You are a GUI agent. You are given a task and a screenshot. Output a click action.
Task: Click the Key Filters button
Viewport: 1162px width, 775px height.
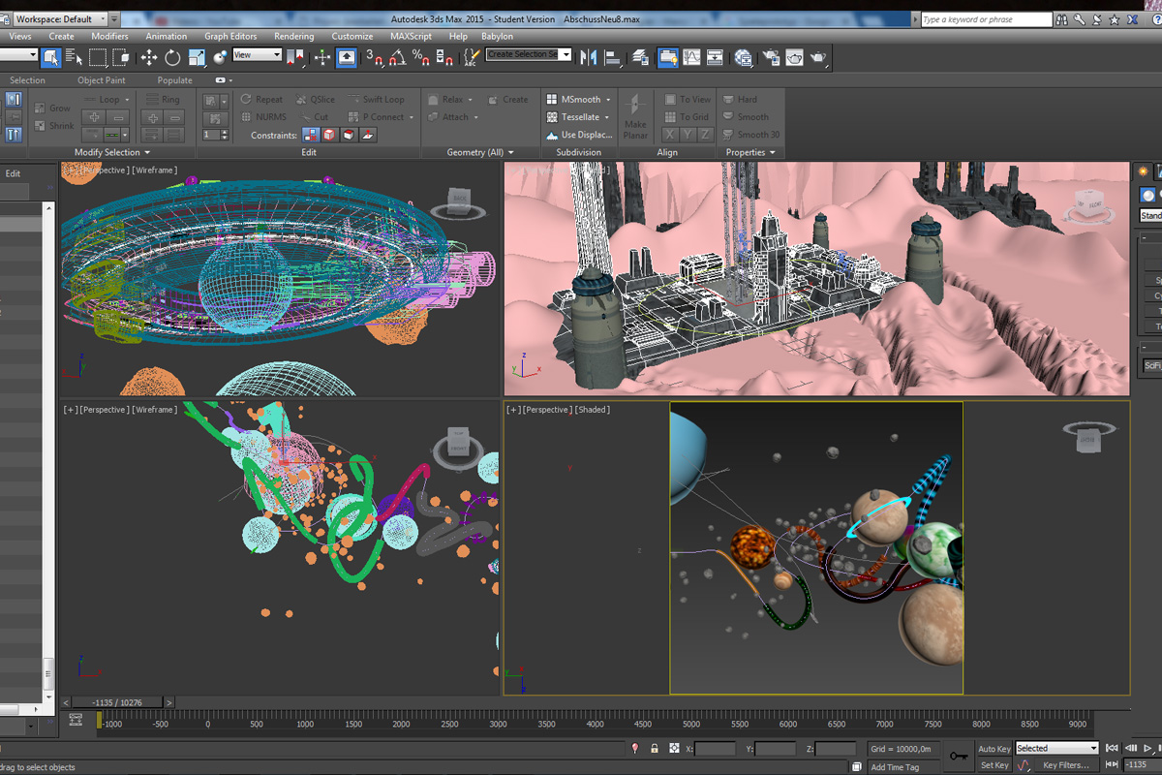pos(1065,765)
